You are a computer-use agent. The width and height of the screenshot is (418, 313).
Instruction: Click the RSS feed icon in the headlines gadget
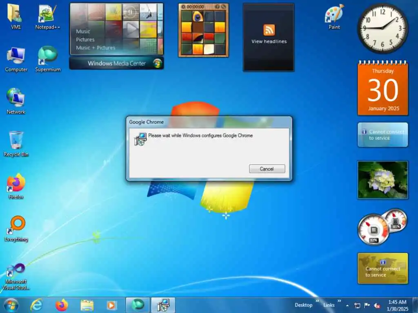tap(269, 30)
